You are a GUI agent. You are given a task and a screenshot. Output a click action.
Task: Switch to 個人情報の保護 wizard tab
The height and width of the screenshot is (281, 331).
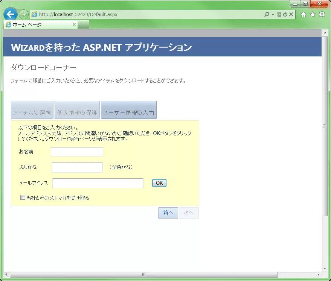[x=77, y=110]
